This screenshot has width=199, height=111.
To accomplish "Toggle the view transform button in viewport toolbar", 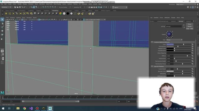I will pyautogui.click(x=84, y=20).
